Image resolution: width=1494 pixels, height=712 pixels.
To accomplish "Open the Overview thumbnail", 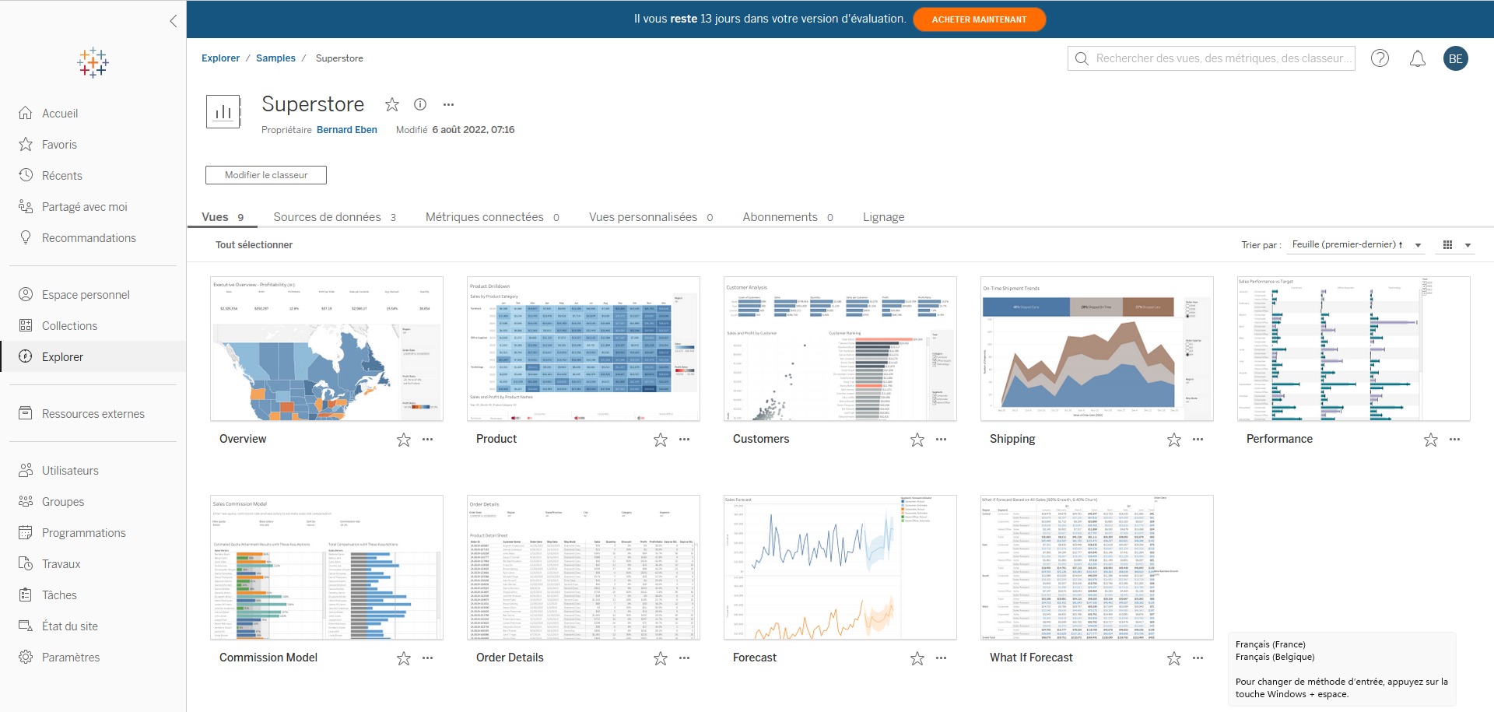I will pos(327,349).
